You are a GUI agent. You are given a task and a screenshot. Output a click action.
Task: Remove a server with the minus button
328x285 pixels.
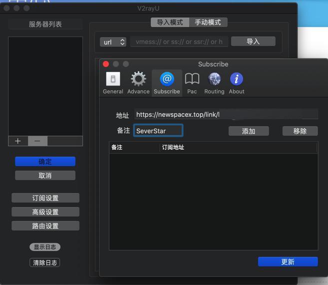pyautogui.click(x=37, y=141)
